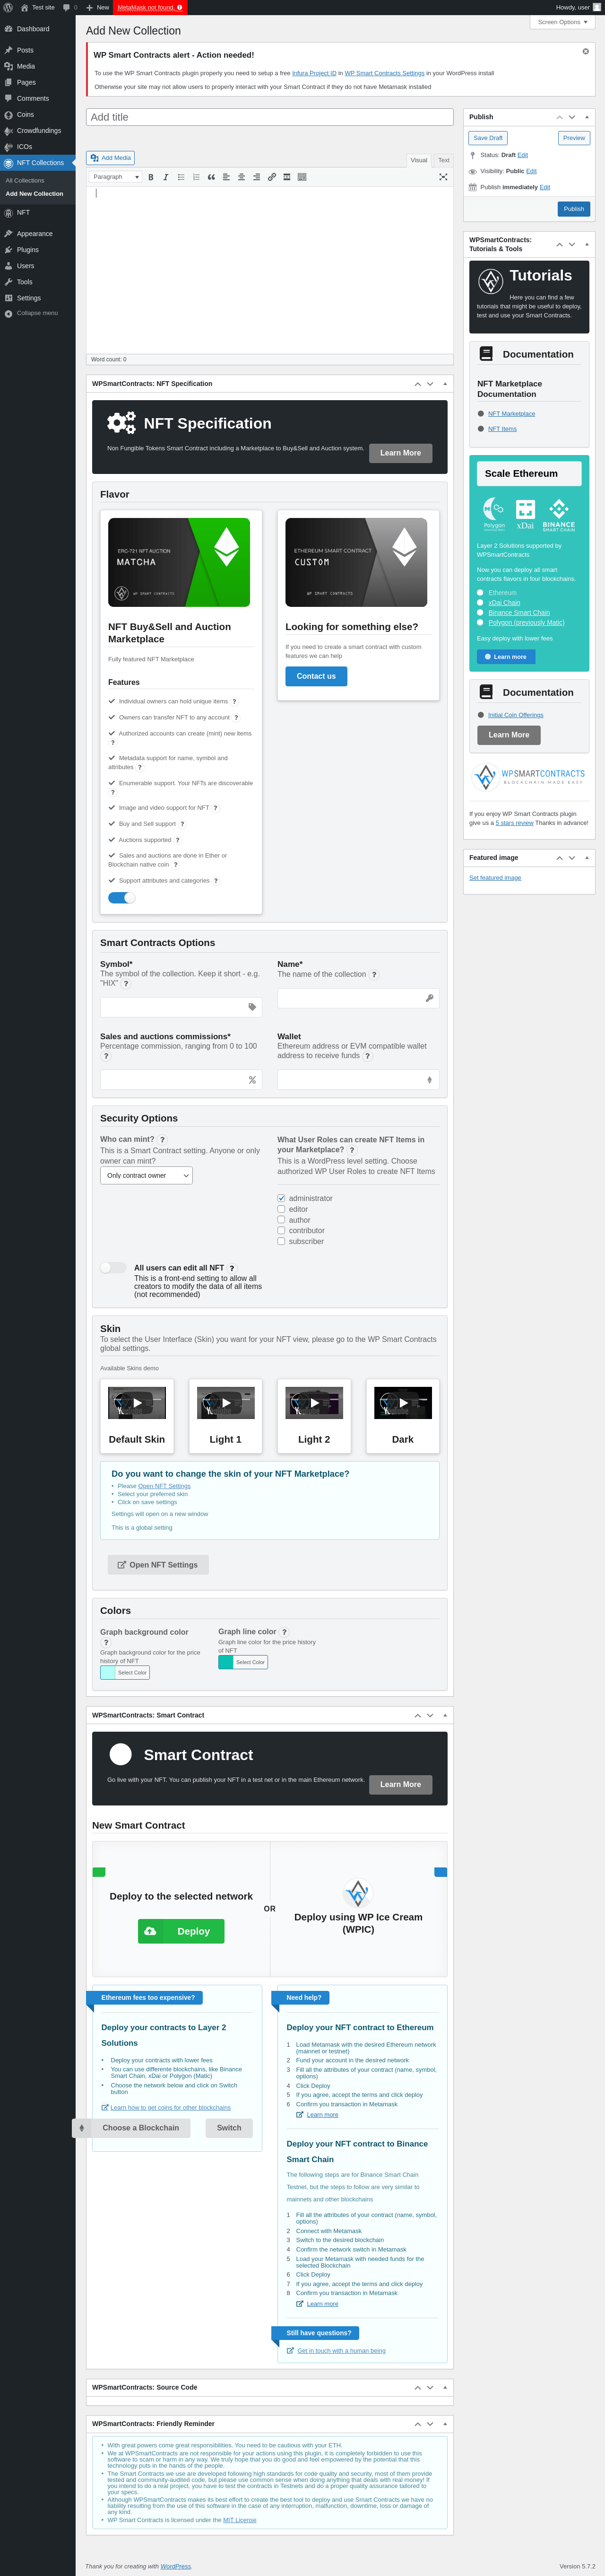
Task: Insert a bulleted list
Action: pyautogui.click(x=181, y=177)
